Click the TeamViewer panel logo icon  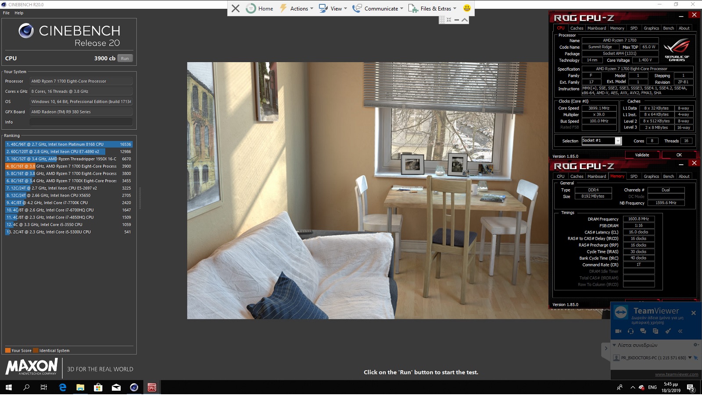coord(621,312)
